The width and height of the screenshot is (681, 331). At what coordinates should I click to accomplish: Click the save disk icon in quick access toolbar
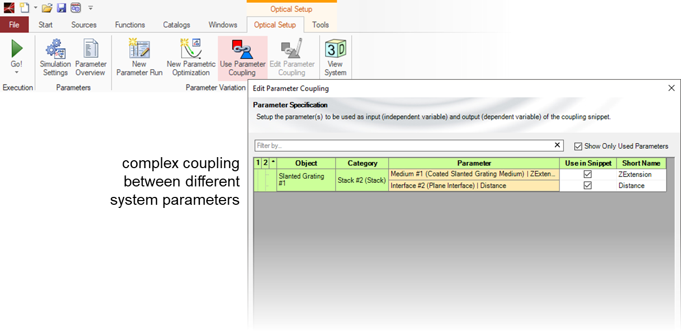point(61,8)
